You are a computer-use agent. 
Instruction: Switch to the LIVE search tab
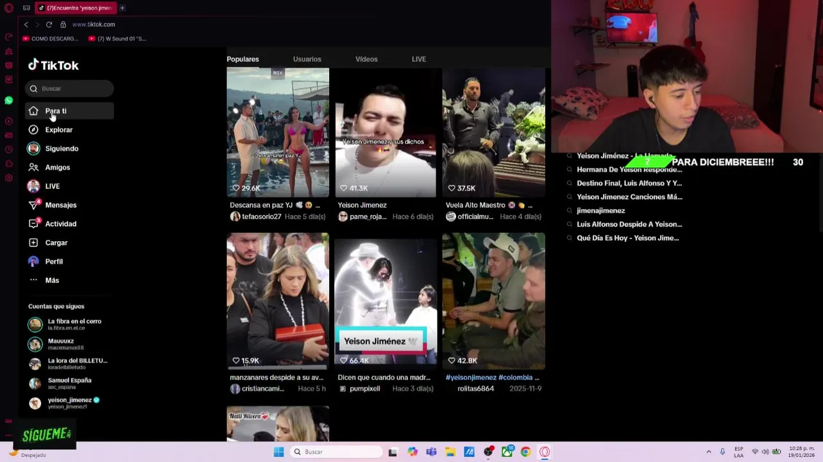pos(419,59)
